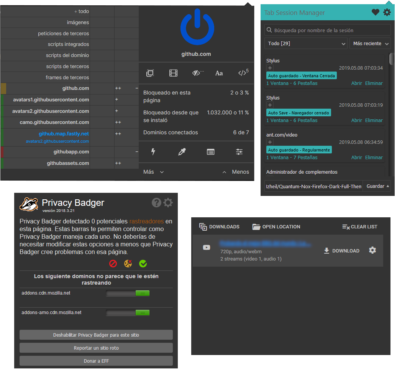Click 'Auto Save - Navegador cerrado' tag
The width and height of the screenshot is (397, 373).
(299, 113)
